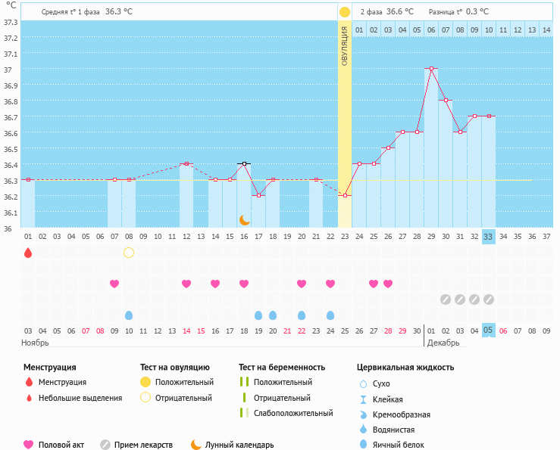Click the negative ovulation test circle on day 08

[x=129, y=253]
